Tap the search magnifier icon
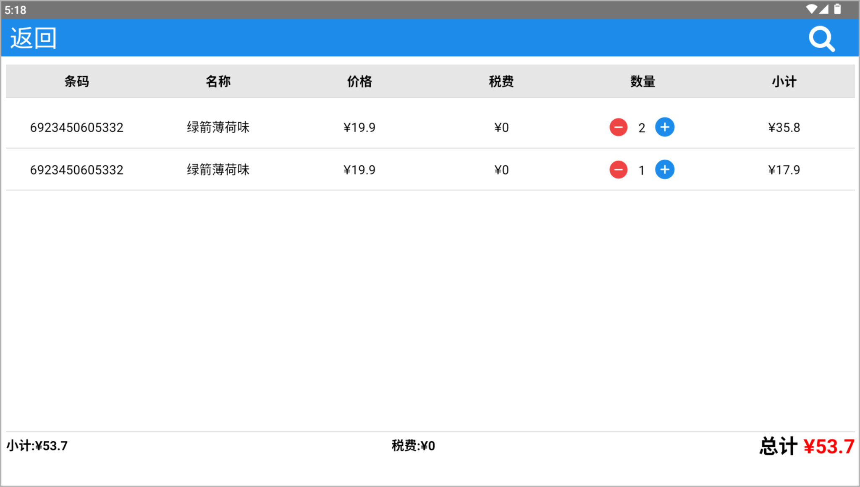The width and height of the screenshot is (860, 487). (821, 39)
